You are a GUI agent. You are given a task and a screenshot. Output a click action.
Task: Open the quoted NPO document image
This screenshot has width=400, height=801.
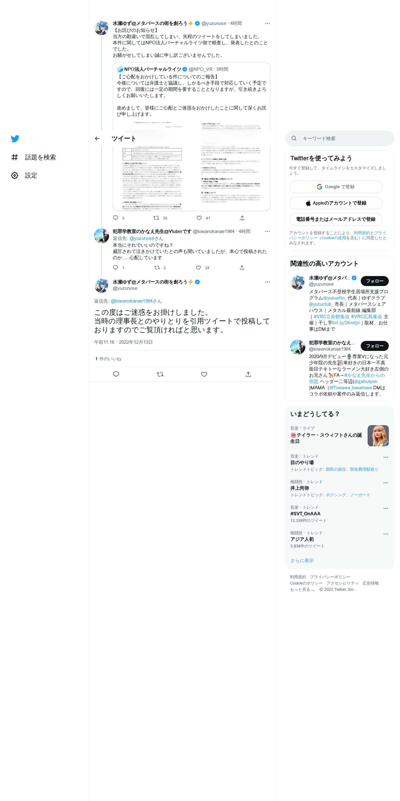click(191, 166)
